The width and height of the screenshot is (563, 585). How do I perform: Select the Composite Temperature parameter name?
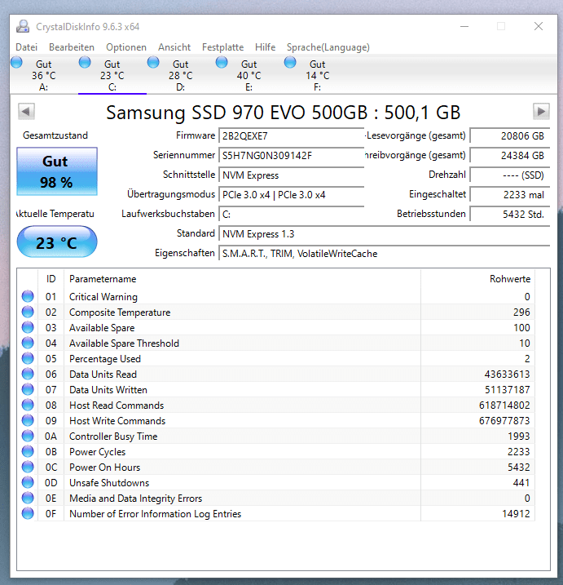tap(120, 312)
